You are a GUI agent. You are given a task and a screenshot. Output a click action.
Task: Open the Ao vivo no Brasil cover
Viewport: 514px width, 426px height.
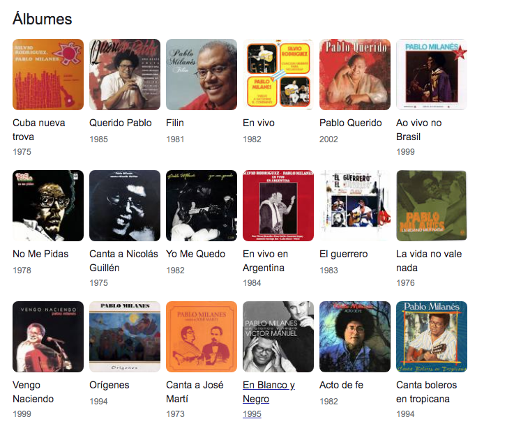point(432,75)
